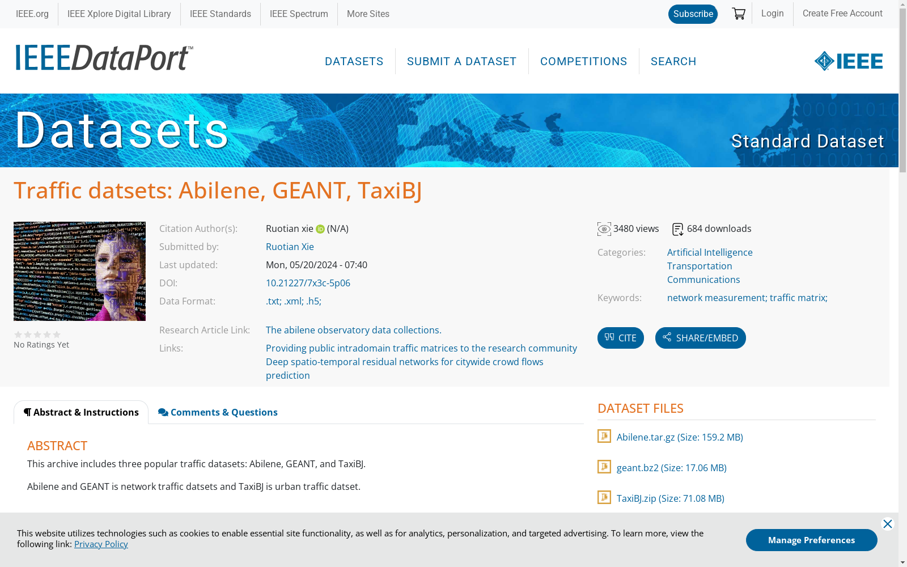Open the abilene observatory data collections link
Viewport: 907px width, 567px height.
[x=354, y=330]
